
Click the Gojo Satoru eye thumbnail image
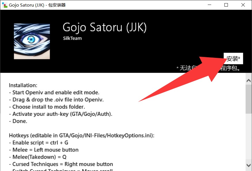coord(32,41)
